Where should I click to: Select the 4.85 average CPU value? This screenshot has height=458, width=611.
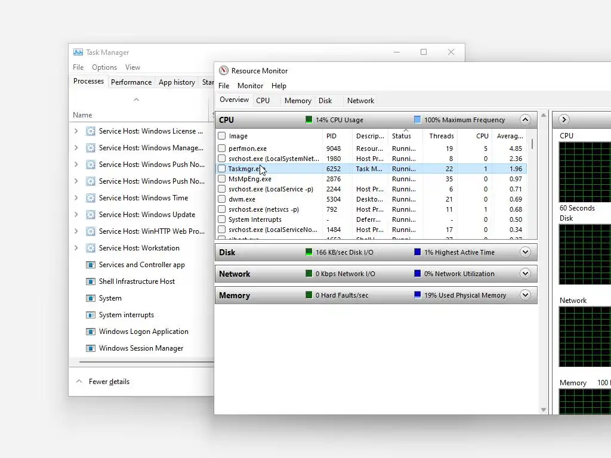point(516,148)
